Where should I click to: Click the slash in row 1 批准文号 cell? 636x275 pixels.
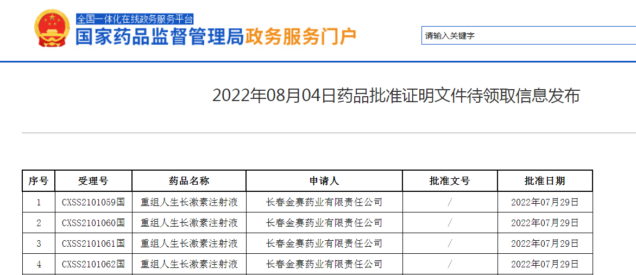[450, 202]
